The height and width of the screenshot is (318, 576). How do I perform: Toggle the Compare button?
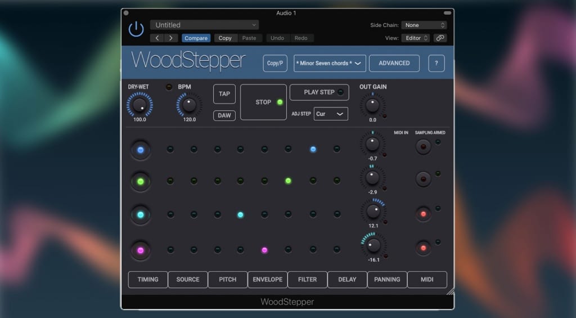coord(196,38)
